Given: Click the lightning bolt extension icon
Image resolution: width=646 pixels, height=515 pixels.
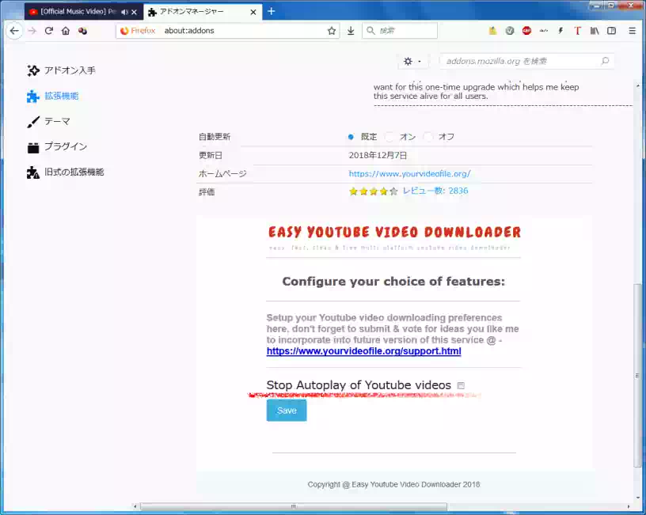Looking at the screenshot, I should coord(560,31).
